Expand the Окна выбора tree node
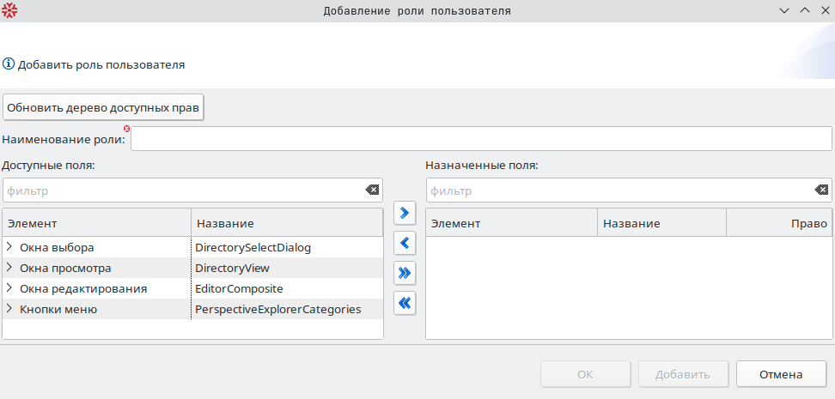 (9, 247)
